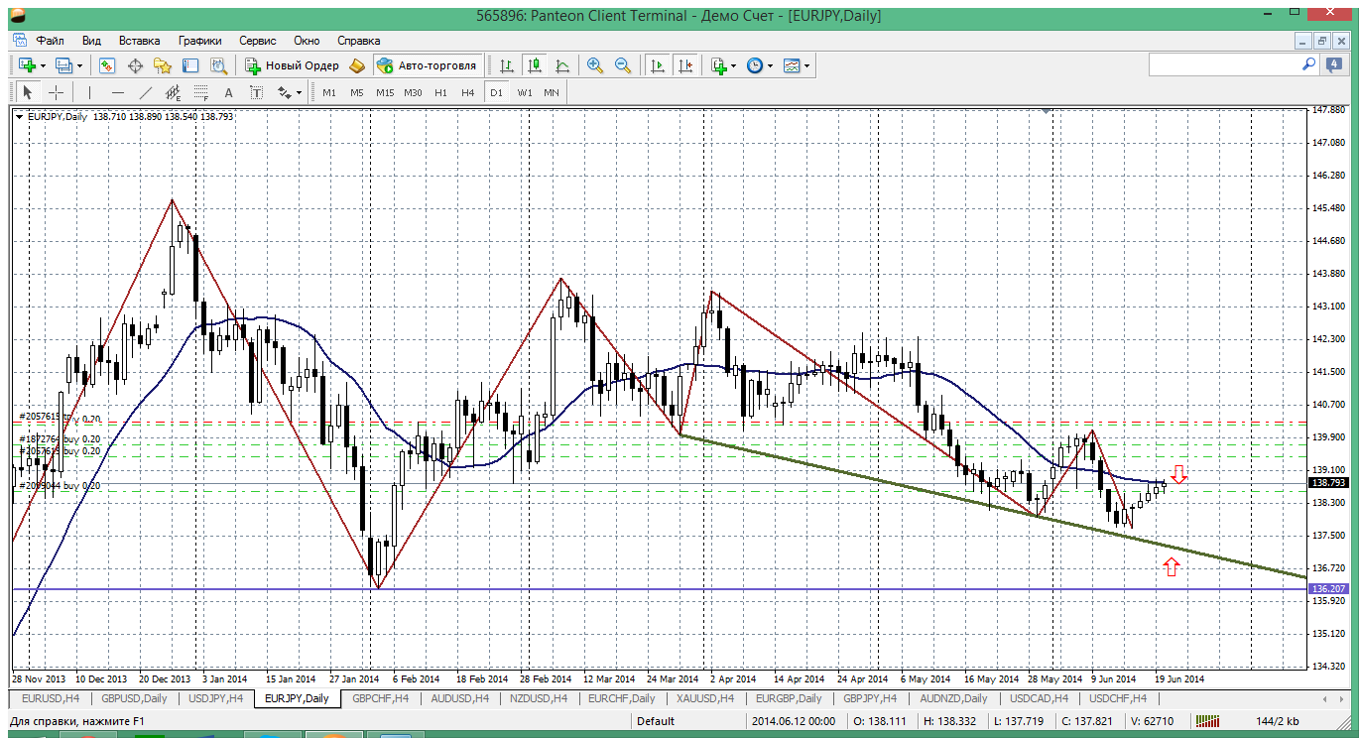
Task: Click the Zoom Out magnifier
Action: pos(623,65)
